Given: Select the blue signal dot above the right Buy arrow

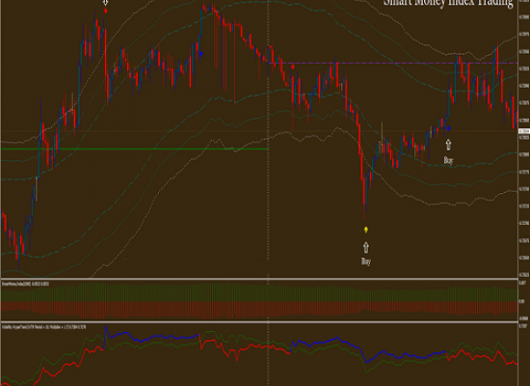Looking at the screenshot, I should pyautogui.click(x=448, y=128).
